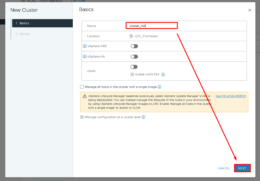
Task: Enable the vSphere HA toggle
Action: (134, 56)
